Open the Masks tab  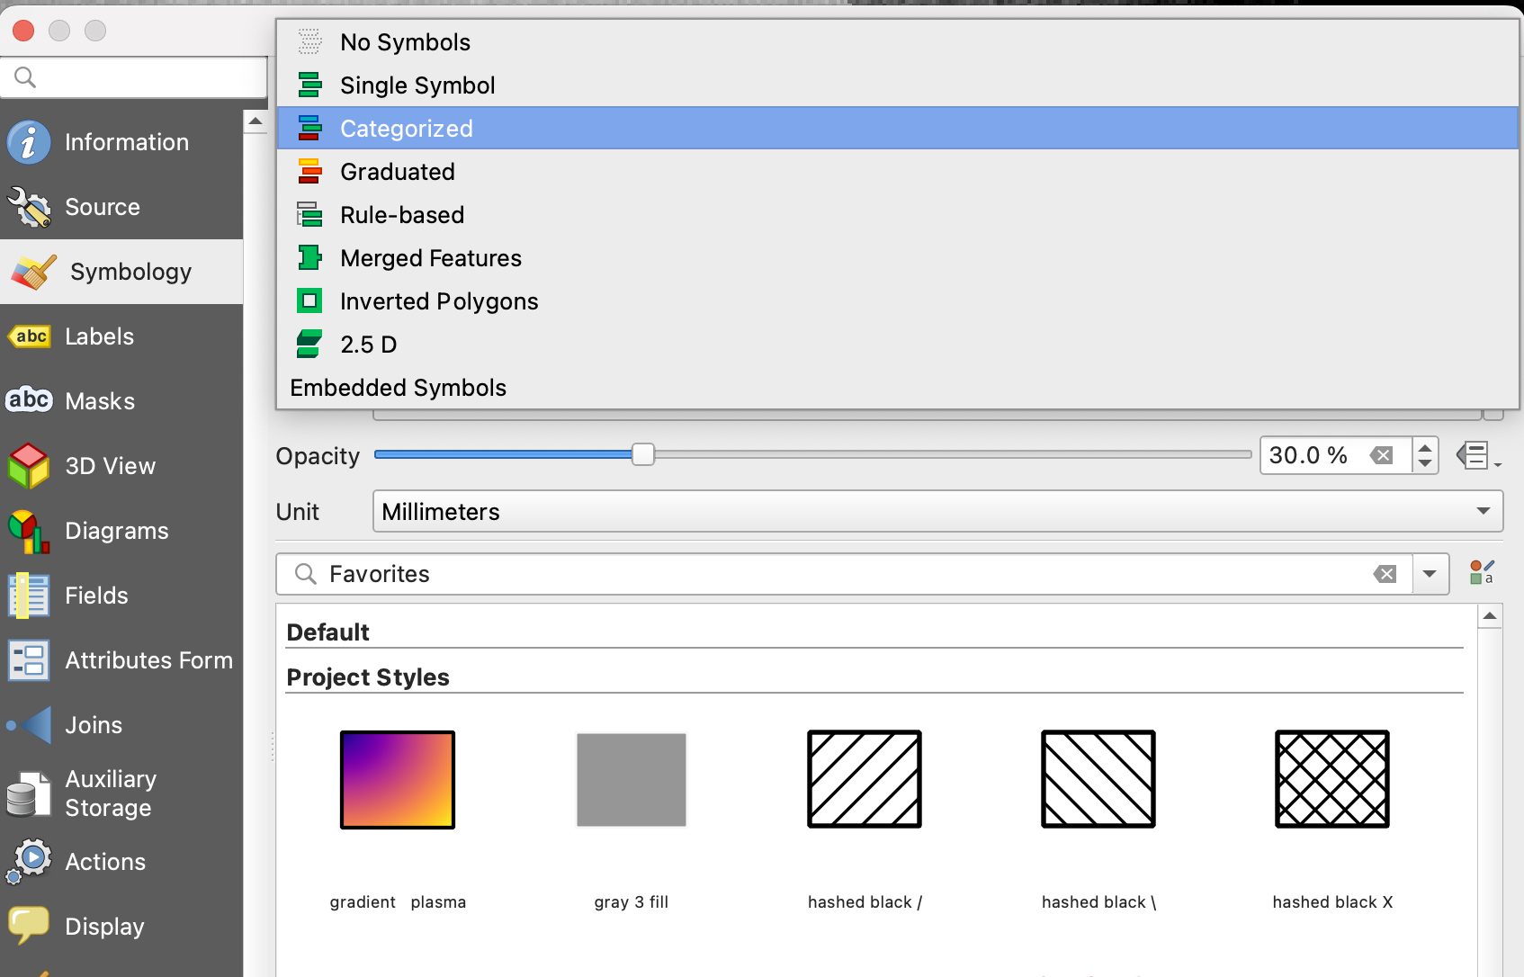pos(121,401)
